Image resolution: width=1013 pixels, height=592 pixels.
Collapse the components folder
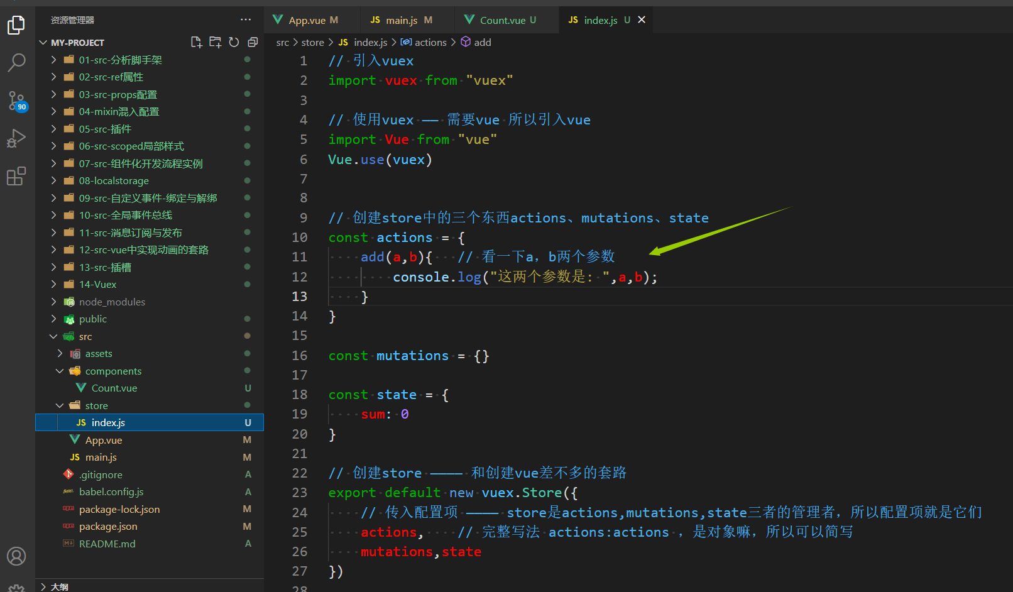coord(60,371)
